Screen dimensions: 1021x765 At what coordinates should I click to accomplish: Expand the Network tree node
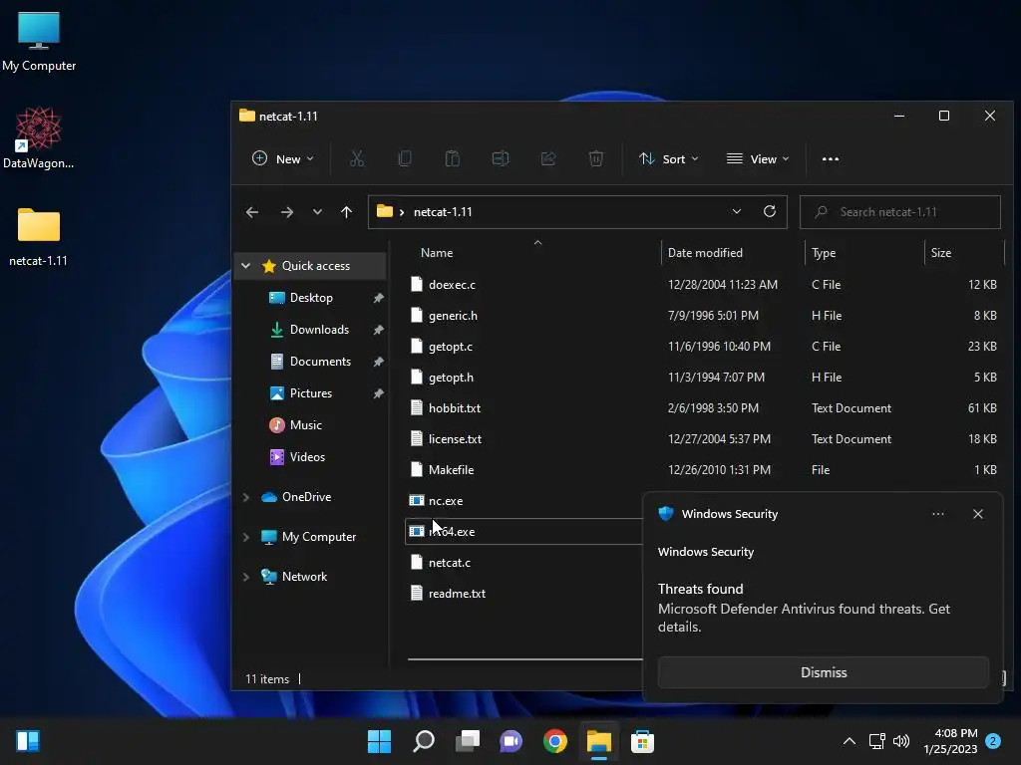[245, 577]
